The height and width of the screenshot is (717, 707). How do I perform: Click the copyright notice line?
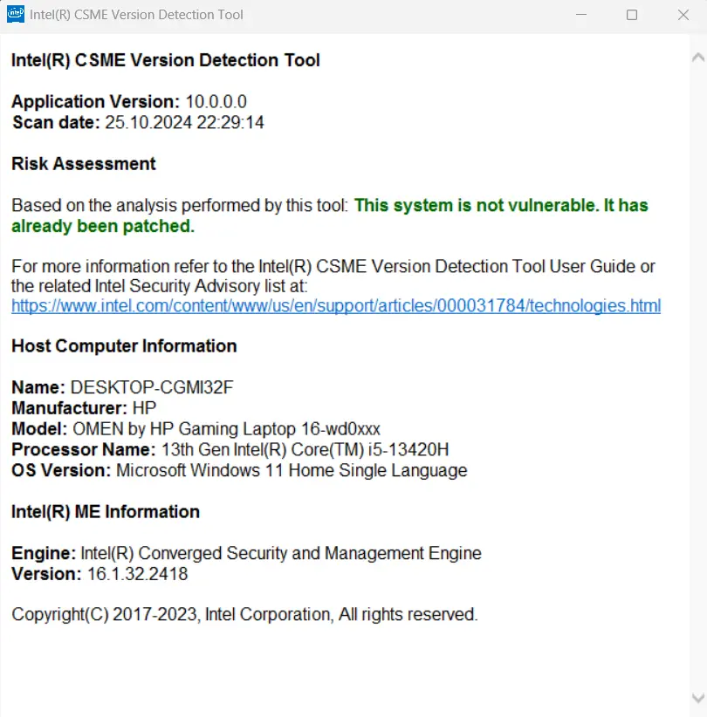244,615
